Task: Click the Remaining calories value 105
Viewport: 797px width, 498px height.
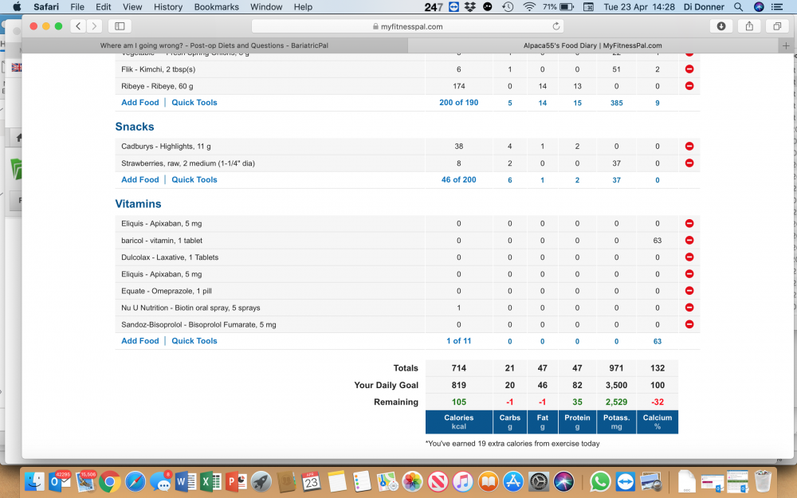Action: coord(458,402)
